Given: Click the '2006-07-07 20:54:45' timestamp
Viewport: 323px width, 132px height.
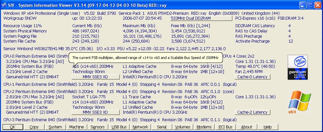Looking at the screenshot, I should (142, 18).
